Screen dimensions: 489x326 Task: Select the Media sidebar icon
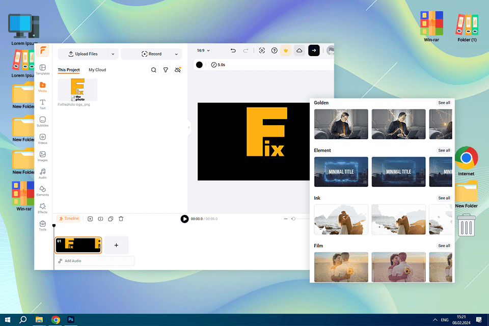point(43,87)
